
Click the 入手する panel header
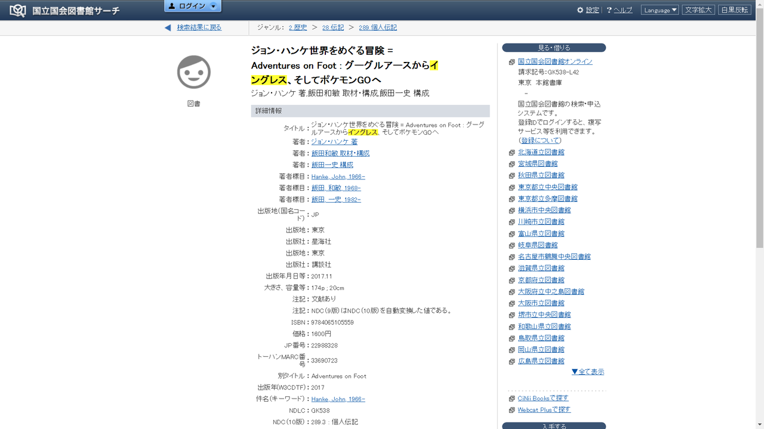554,426
